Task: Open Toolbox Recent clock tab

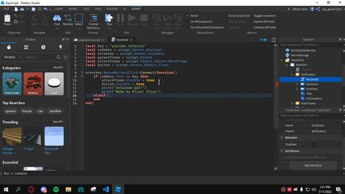Action: click(x=43, y=47)
